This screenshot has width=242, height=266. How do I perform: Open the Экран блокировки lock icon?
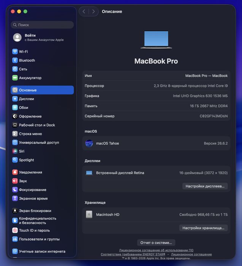click(x=15, y=211)
